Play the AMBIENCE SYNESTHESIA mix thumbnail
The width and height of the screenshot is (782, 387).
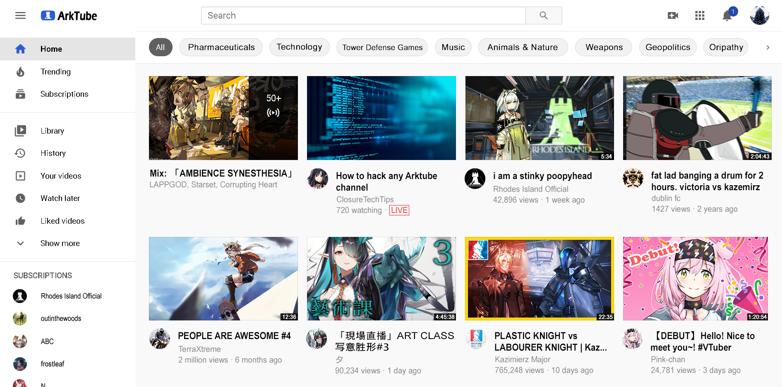coord(223,118)
